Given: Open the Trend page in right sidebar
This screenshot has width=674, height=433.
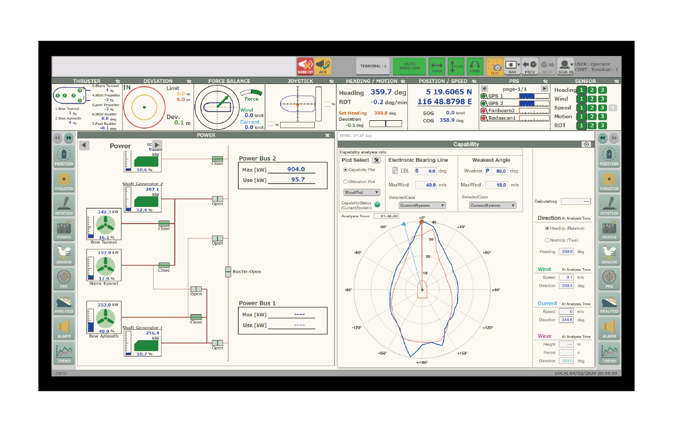Looking at the screenshot, I should coord(609,353).
